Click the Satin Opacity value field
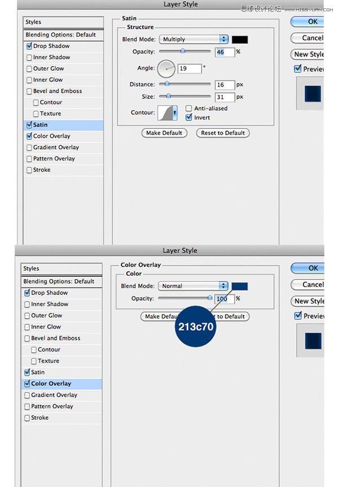This screenshot has width=339, height=487. coord(225,52)
